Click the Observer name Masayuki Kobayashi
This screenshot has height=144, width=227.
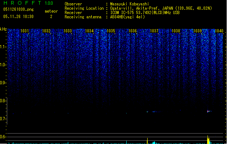coord(130,4)
